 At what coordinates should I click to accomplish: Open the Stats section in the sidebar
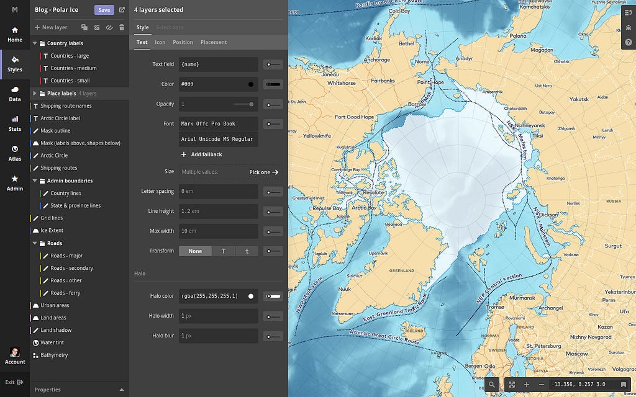[x=14, y=124]
